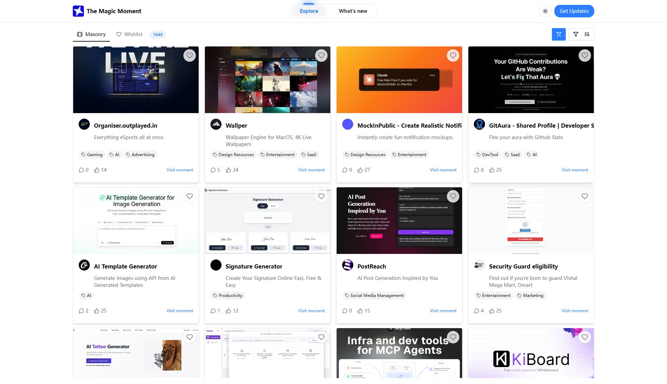
Task: Open the What's new tab
Action: click(x=353, y=11)
